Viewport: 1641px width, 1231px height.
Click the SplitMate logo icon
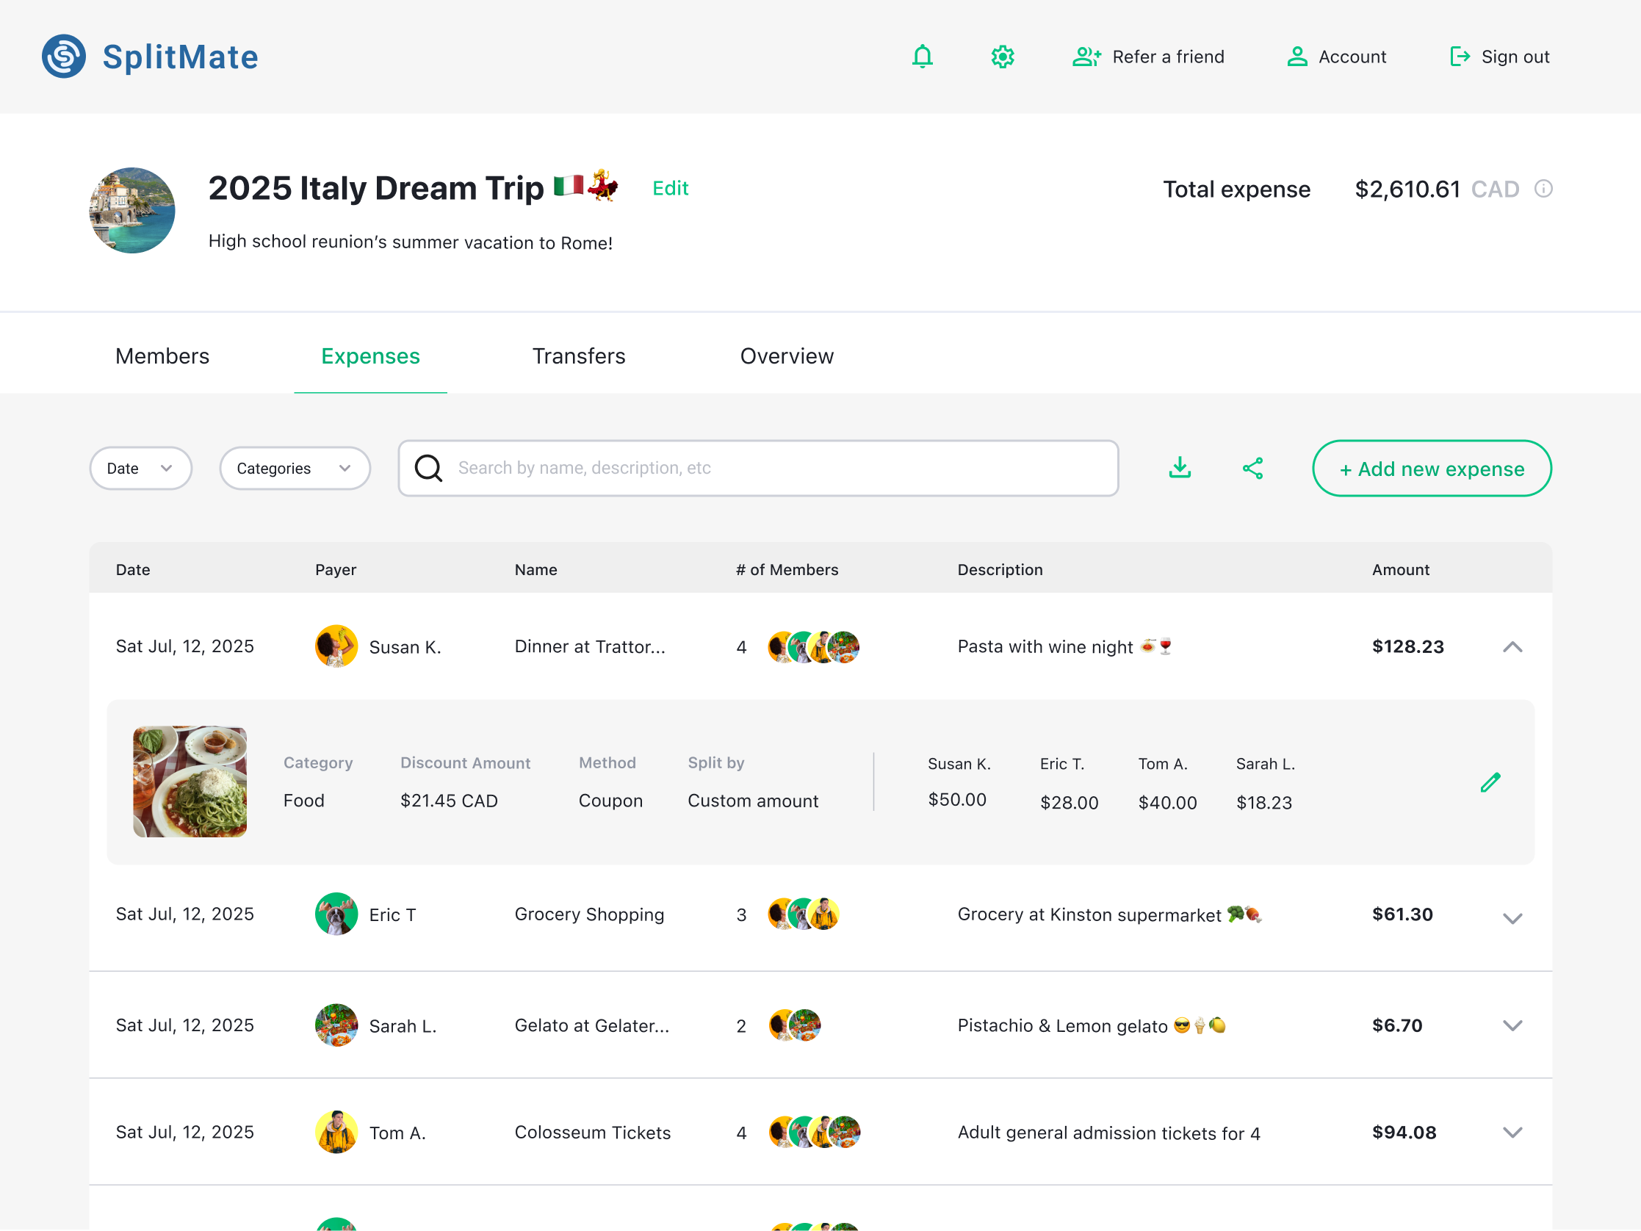(64, 57)
